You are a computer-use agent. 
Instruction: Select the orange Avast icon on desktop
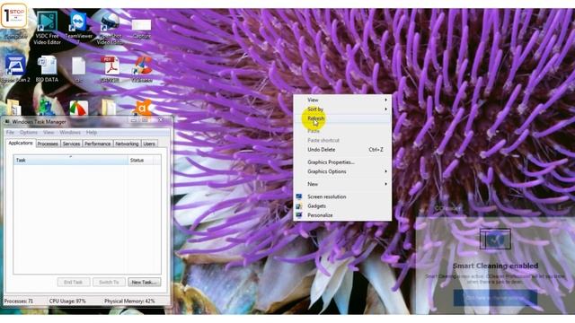(x=143, y=108)
